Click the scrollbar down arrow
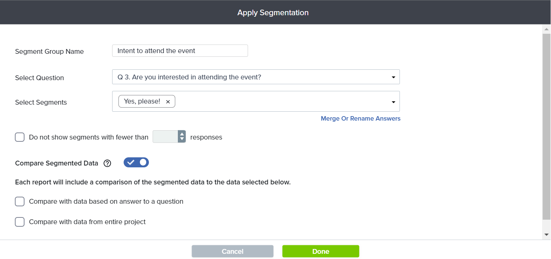Viewport: 551px width, 259px height. point(546,235)
